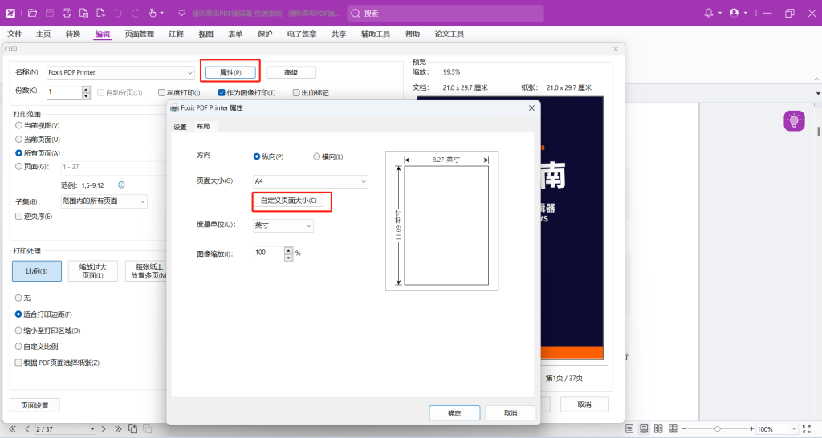Viewport: 822px width, 438px height.
Task: Jump to first page with double-arrow icon
Action: (13, 429)
